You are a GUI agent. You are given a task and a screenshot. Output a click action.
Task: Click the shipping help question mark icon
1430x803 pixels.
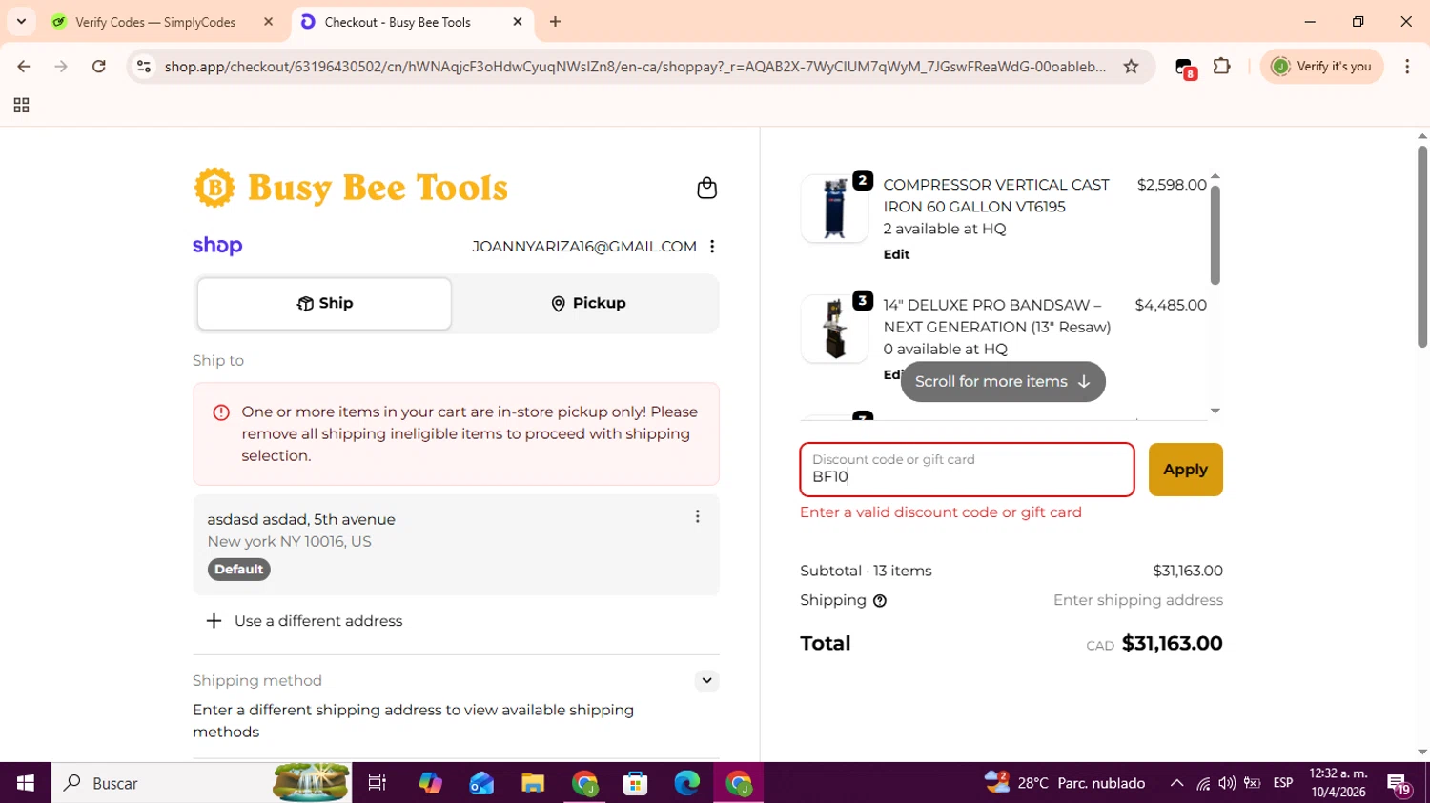(880, 601)
